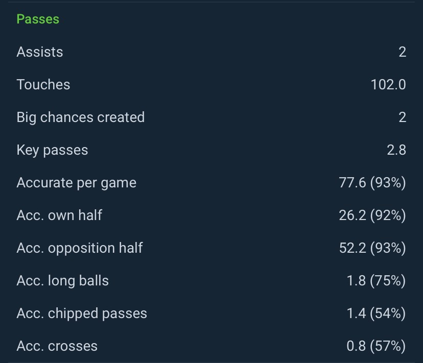Select the Key passes label
This screenshot has height=363, width=423.
52,150
